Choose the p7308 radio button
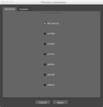This screenshot has width=103, height=107. point(45,34)
